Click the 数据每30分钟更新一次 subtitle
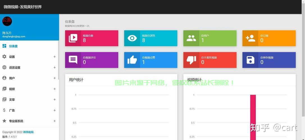Screen dimensions: 305x140 [77, 26]
